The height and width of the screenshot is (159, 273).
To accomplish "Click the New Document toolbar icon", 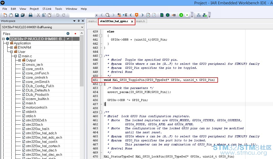I will pyautogui.click(x=5, y=15).
